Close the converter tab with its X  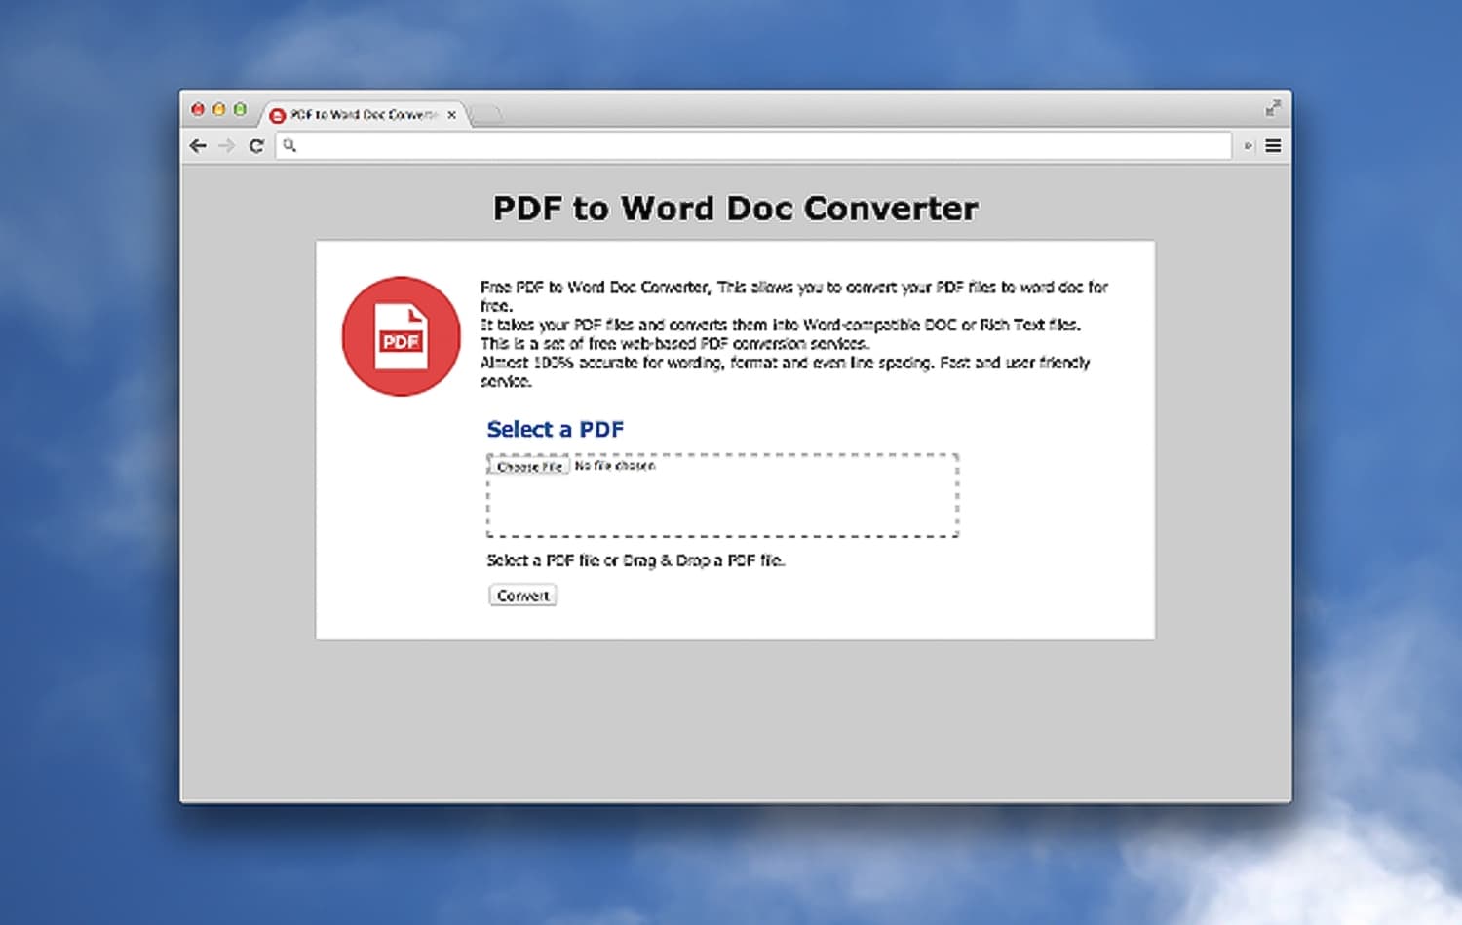452,114
